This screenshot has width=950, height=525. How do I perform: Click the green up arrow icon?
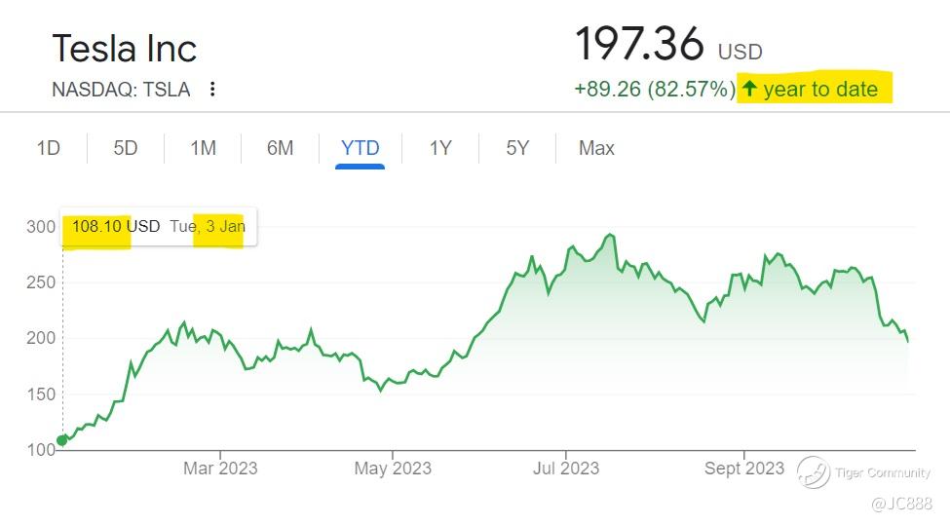[x=749, y=89]
